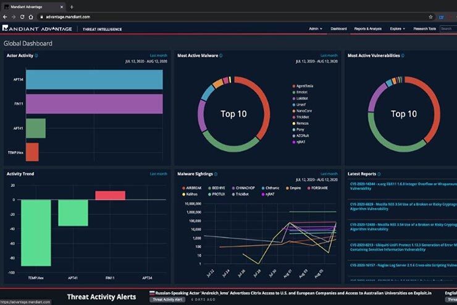This screenshot has height=305, width=457.
Task: Click the Actor Activity info icon
Action: click(x=36, y=56)
